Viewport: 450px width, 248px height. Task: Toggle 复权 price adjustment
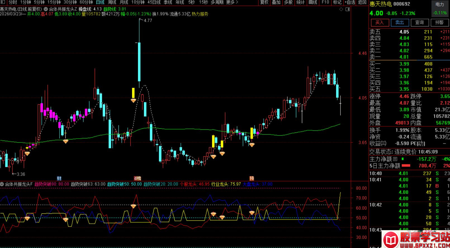point(264,2)
